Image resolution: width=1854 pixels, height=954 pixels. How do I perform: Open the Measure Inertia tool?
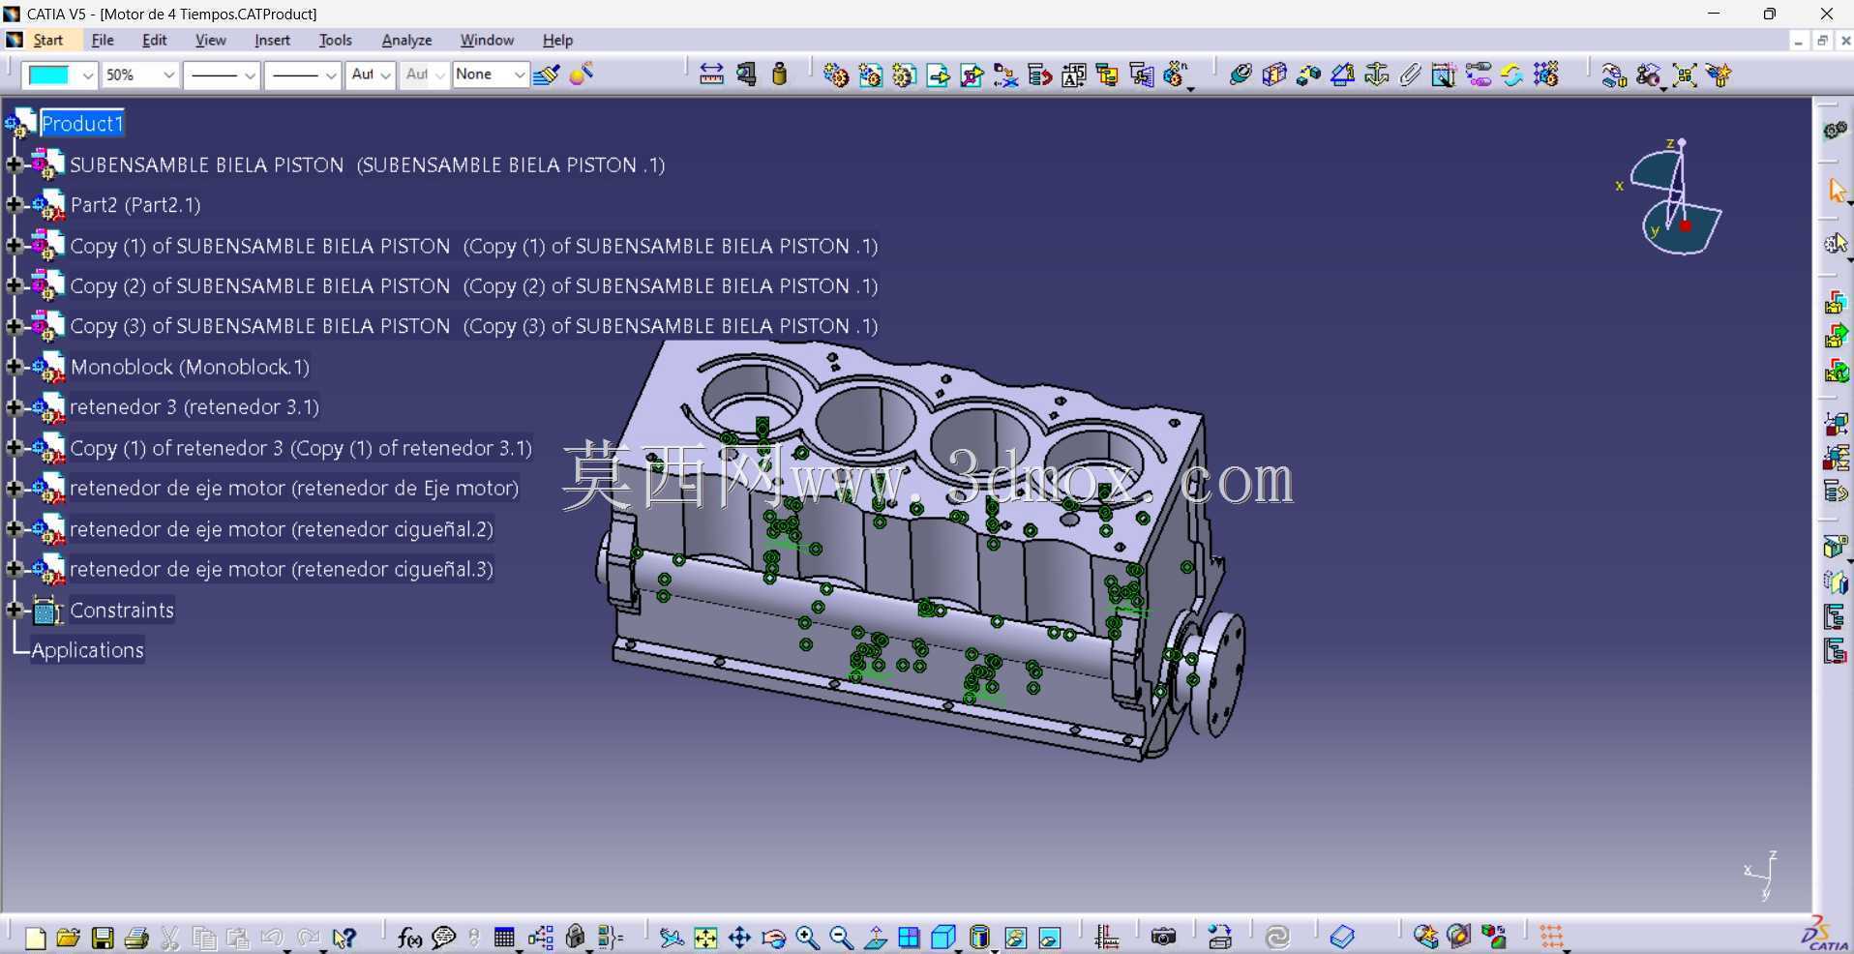coord(780,75)
